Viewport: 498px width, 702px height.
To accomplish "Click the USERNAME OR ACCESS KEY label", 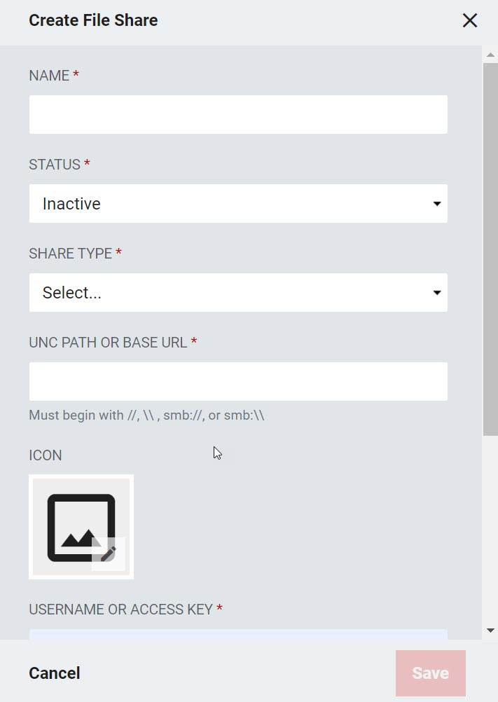I will [120, 610].
